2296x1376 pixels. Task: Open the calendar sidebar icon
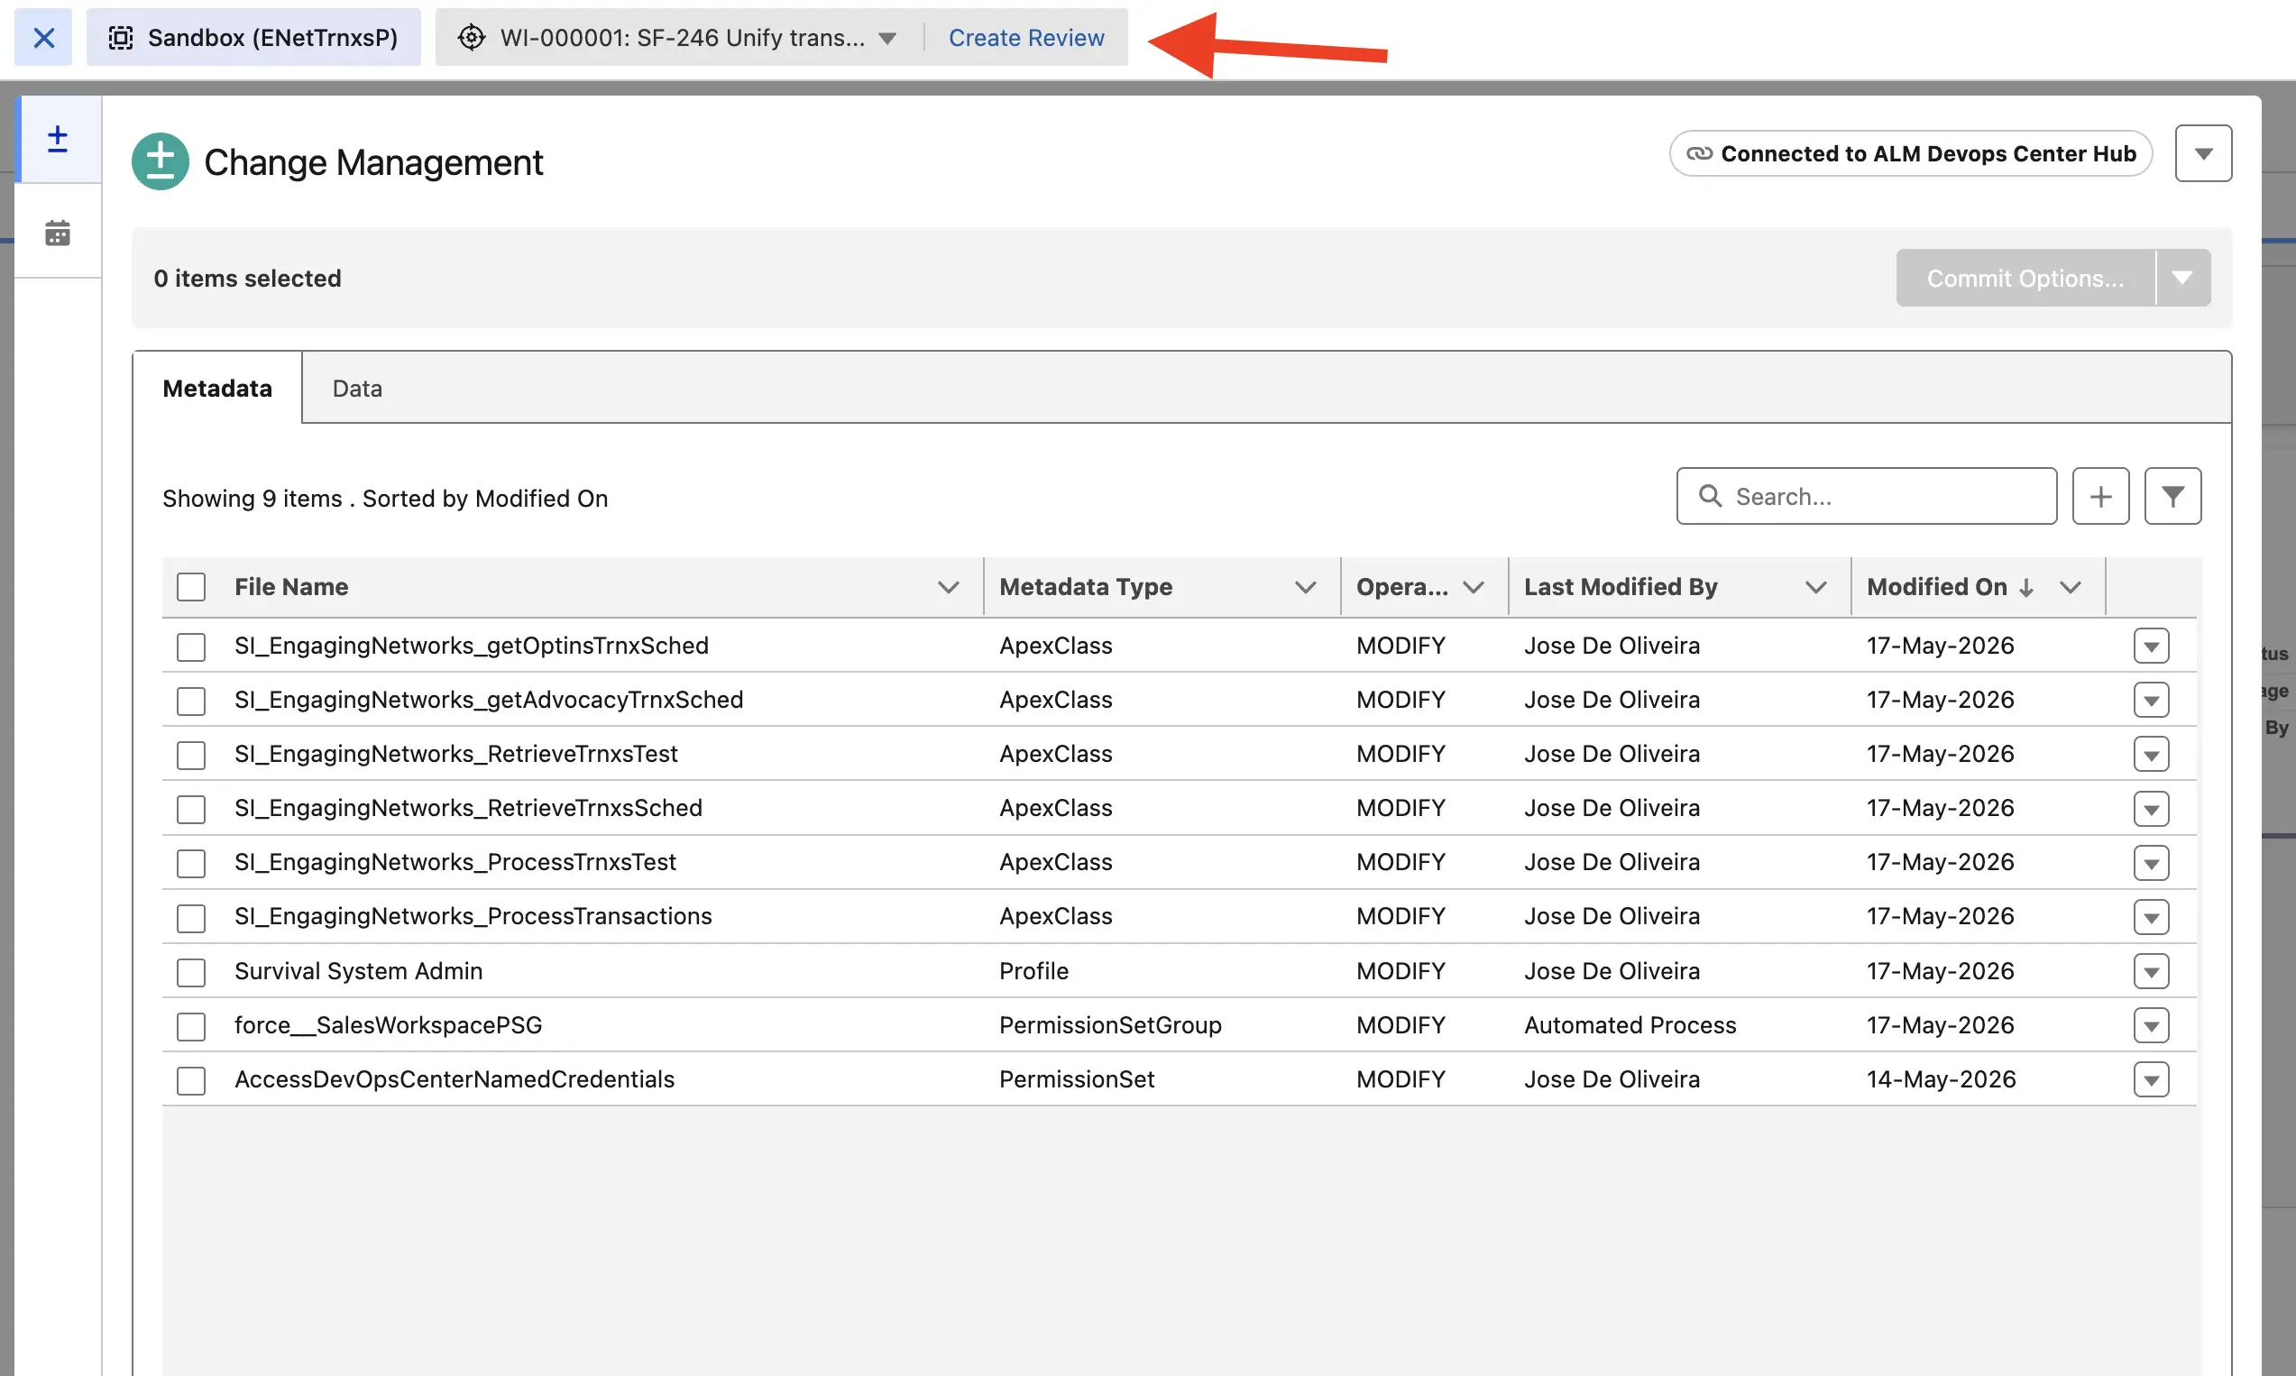tap(58, 232)
